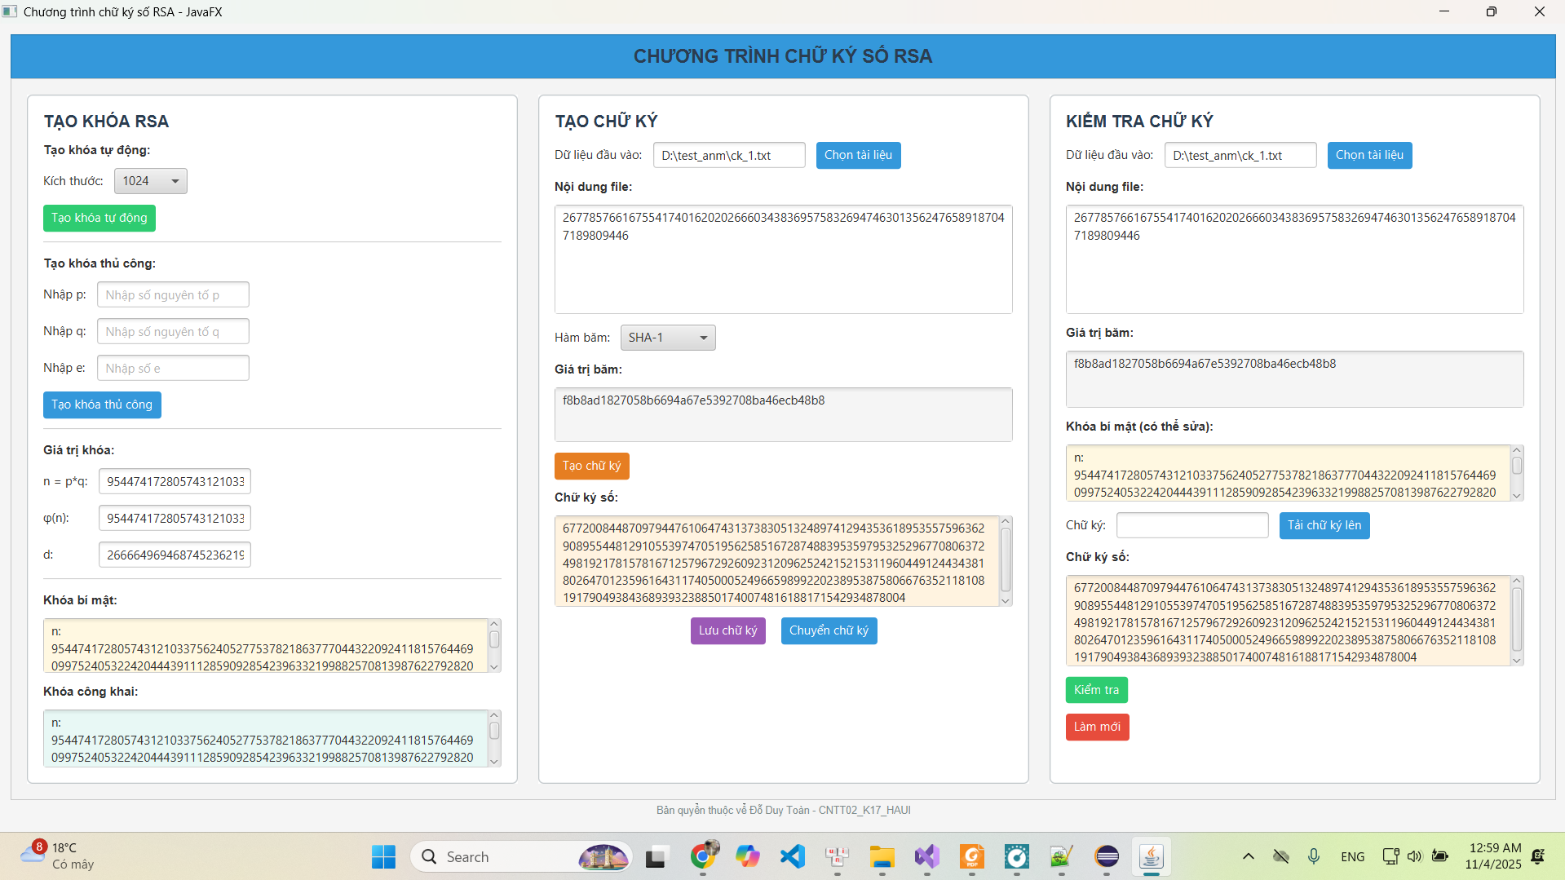
Task: Click the Chữ ký input field in Kiểm tra panel
Action: click(1191, 525)
